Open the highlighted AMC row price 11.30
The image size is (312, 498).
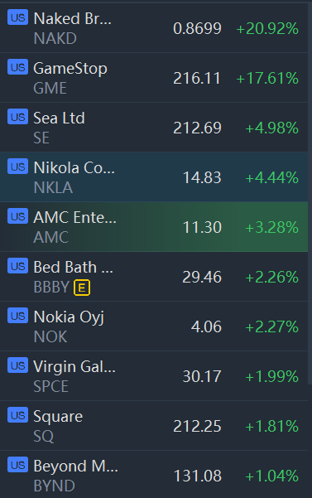pyautogui.click(x=202, y=227)
